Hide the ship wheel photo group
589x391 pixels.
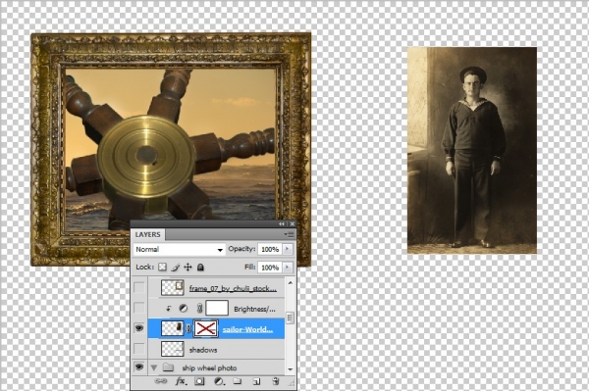tap(139, 367)
